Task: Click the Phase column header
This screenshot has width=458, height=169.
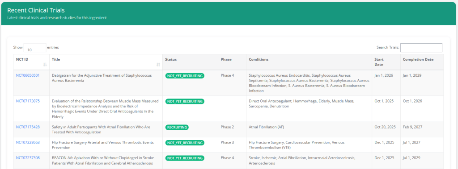Action: coord(232,62)
